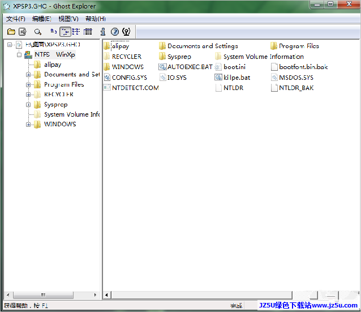361x312 pixels.
Task: Click file list scrollbar left arrow
Action: pos(106,295)
